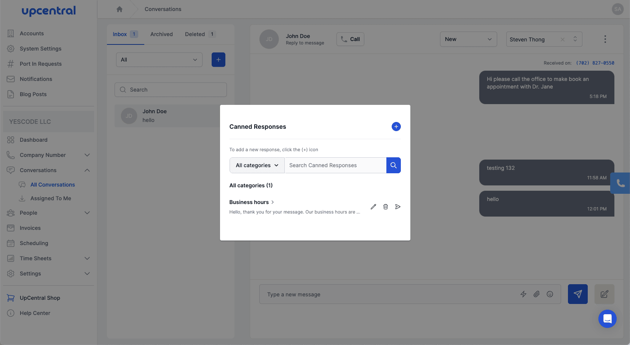Click the plus icon to add canned response

coord(396,127)
